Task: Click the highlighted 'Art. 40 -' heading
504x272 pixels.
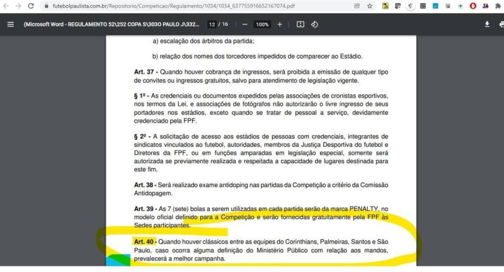Action: (x=146, y=242)
